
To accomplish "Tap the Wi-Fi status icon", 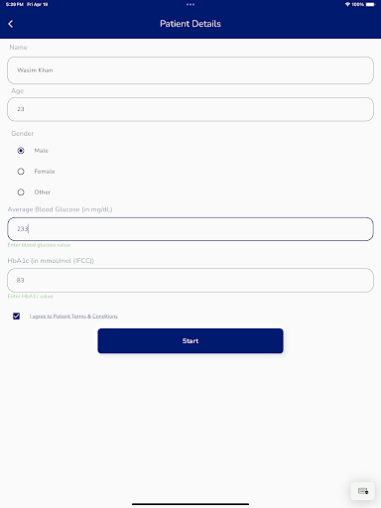I will [347, 4].
